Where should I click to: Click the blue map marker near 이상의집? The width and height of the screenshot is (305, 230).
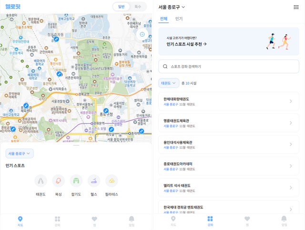pos(59,74)
